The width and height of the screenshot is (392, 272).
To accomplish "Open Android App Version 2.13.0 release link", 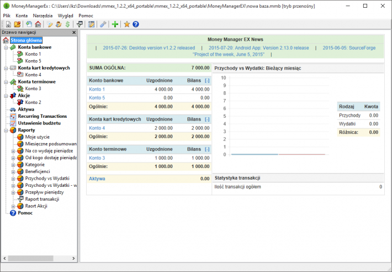I will pos(259,48).
